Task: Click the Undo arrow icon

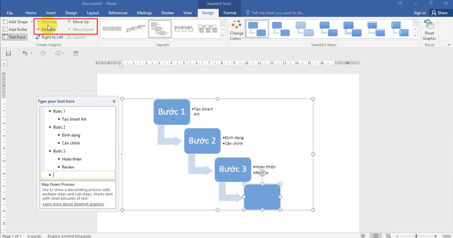Action: 25,54
